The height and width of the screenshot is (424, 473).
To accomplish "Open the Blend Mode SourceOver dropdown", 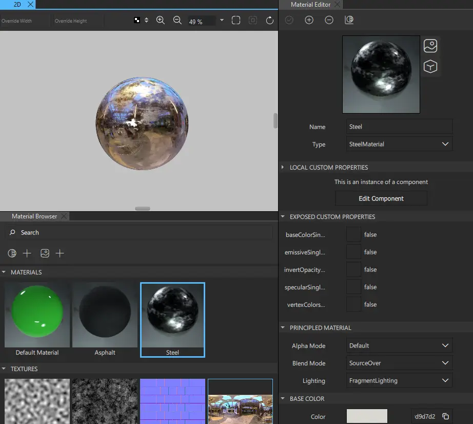I will pyautogui.click(x=399, y=363).
